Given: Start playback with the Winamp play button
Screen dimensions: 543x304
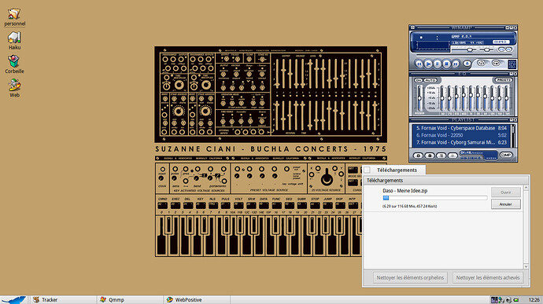Looking at the screenshot, I should [x=428, y=64].
